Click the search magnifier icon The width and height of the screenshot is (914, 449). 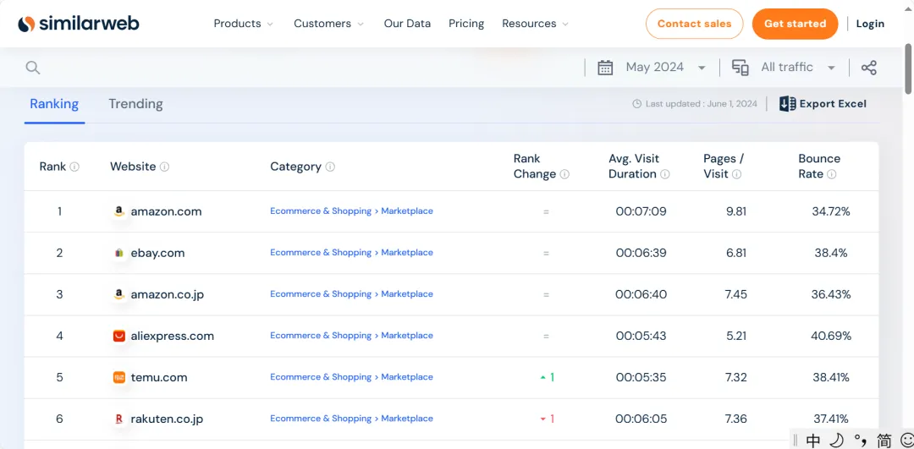click(x=33, y=68)
